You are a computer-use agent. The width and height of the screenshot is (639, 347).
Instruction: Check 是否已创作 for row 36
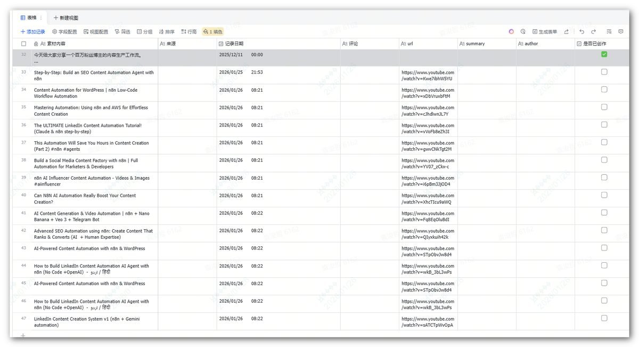click(604, 125)
